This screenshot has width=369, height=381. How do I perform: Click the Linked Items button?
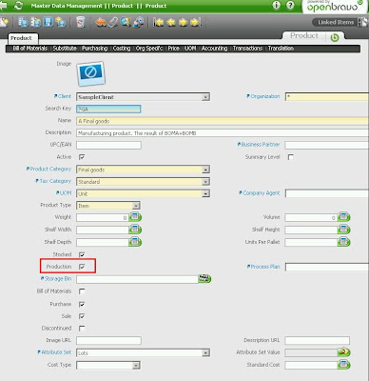coord(336,22)
